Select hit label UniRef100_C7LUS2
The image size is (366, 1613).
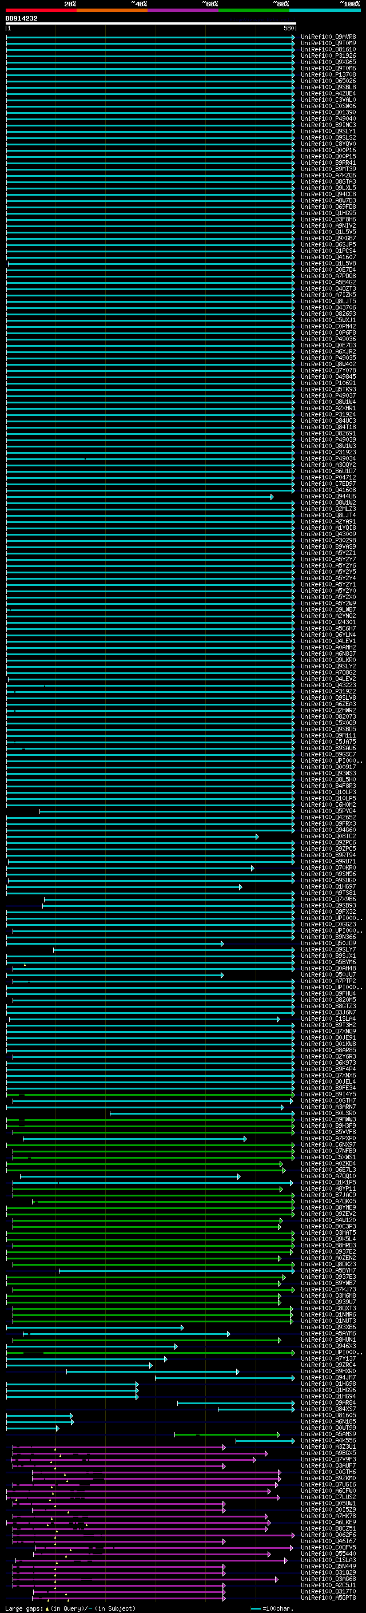pos(328,1497)
